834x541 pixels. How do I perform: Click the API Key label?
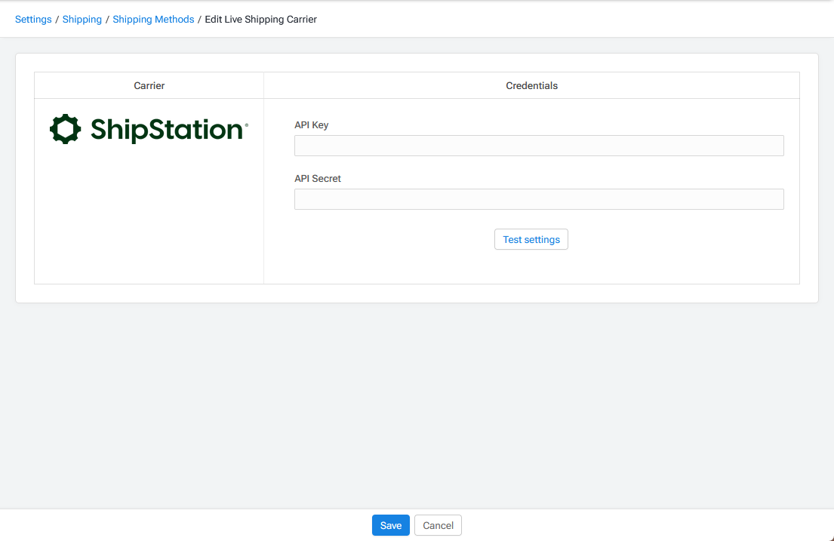point(311,125)
